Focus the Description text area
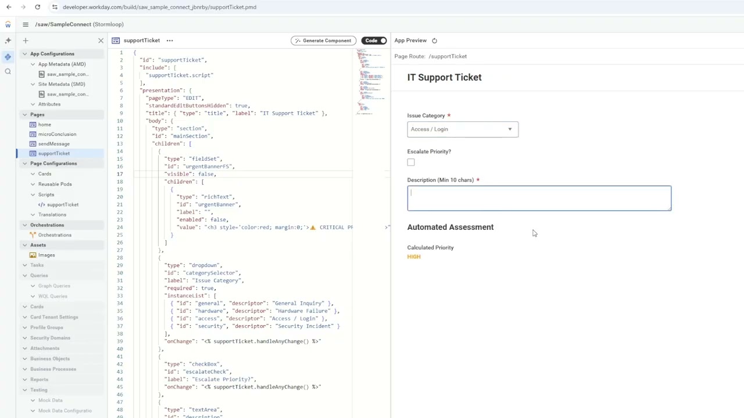The height and width of the screenshot is (418, 744). (539, 198)
